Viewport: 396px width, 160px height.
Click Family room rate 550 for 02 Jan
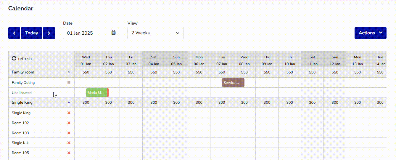(x=109, y=72)
